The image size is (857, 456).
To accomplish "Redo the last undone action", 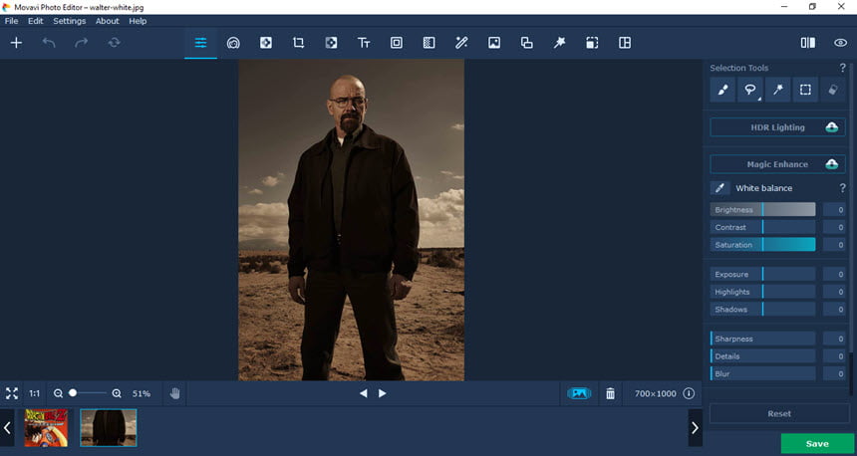I will click(x=82, y=43).
